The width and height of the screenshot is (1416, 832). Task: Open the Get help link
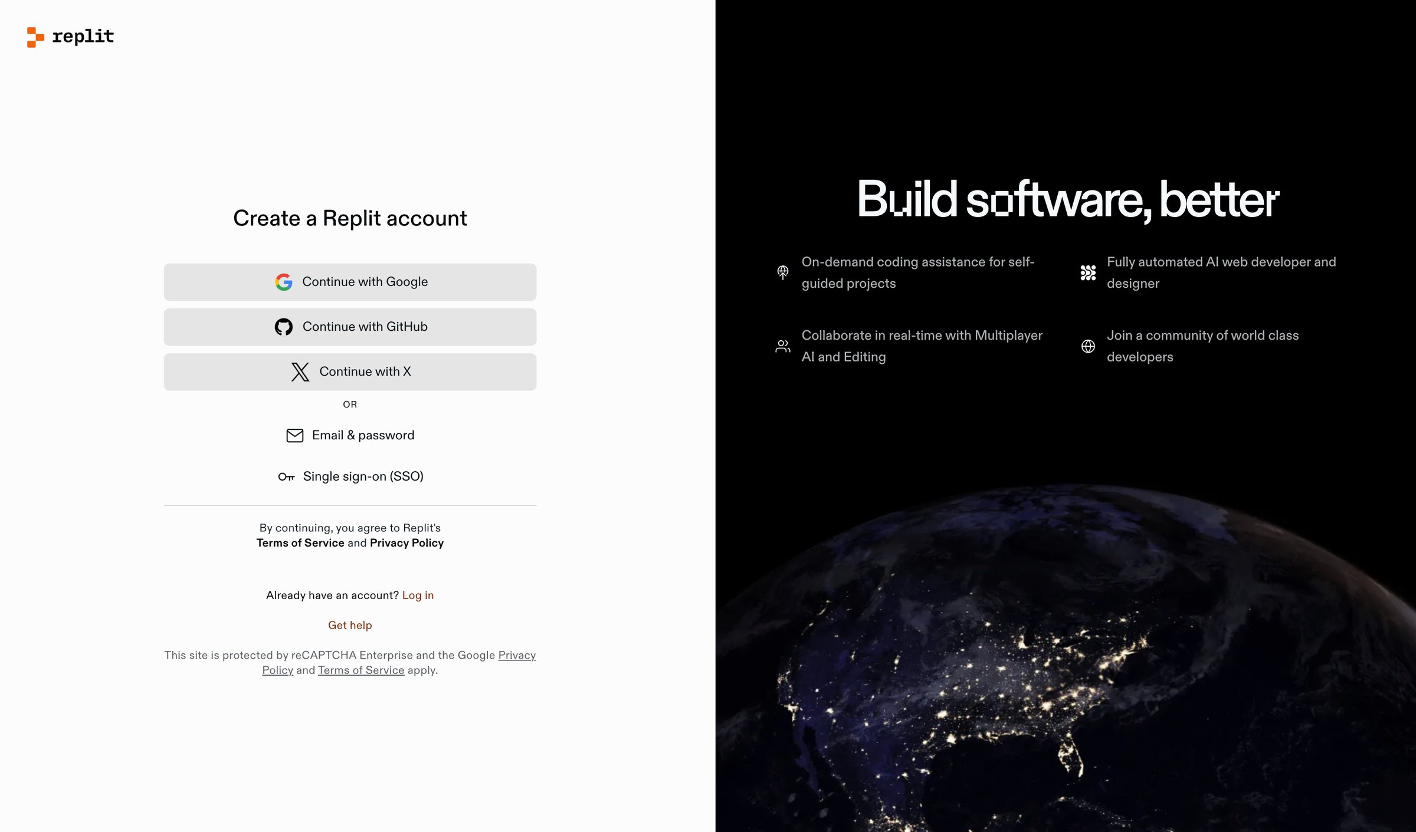click(x=350, y=625)
